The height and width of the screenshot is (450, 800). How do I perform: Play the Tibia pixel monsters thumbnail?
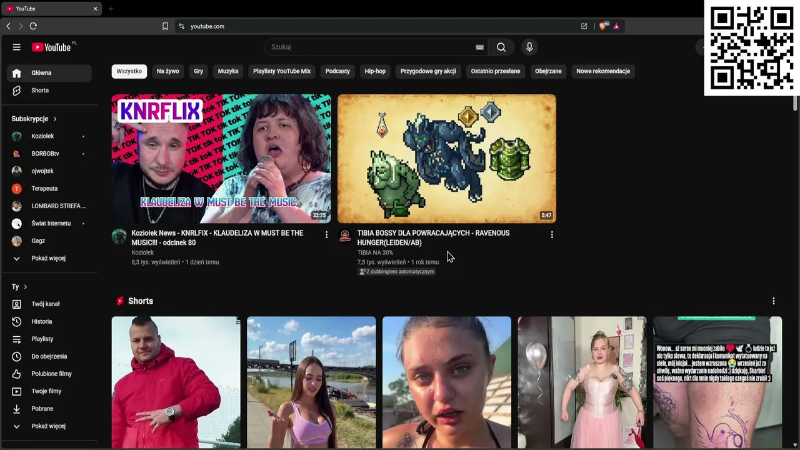[x=447, y=159]
